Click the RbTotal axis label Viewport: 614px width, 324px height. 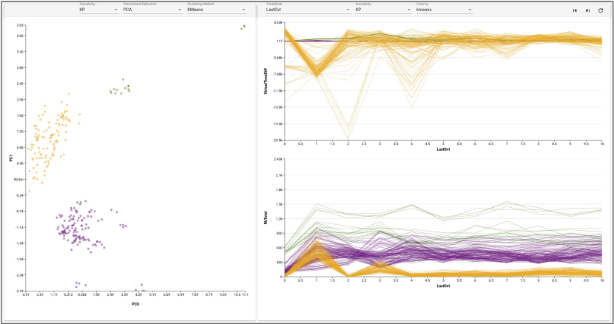tap(266, 217)
